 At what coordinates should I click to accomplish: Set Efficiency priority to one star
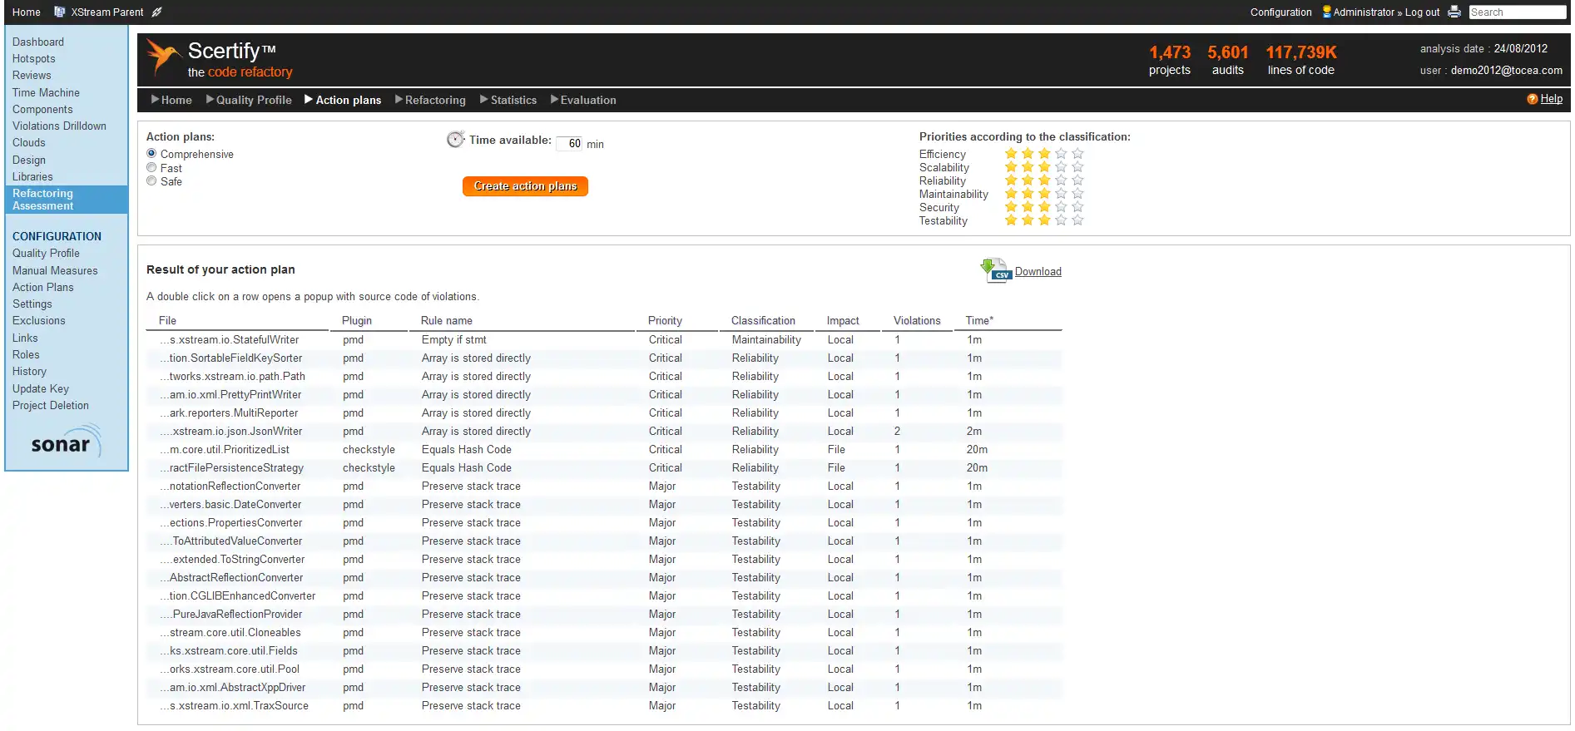pos(1011,154)
